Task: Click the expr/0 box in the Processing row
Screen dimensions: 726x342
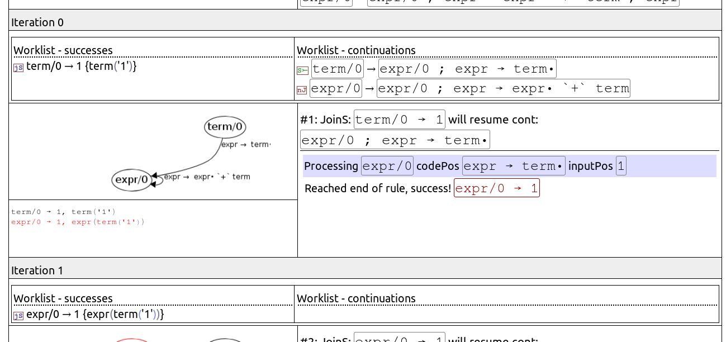Action: pos(387,166)
